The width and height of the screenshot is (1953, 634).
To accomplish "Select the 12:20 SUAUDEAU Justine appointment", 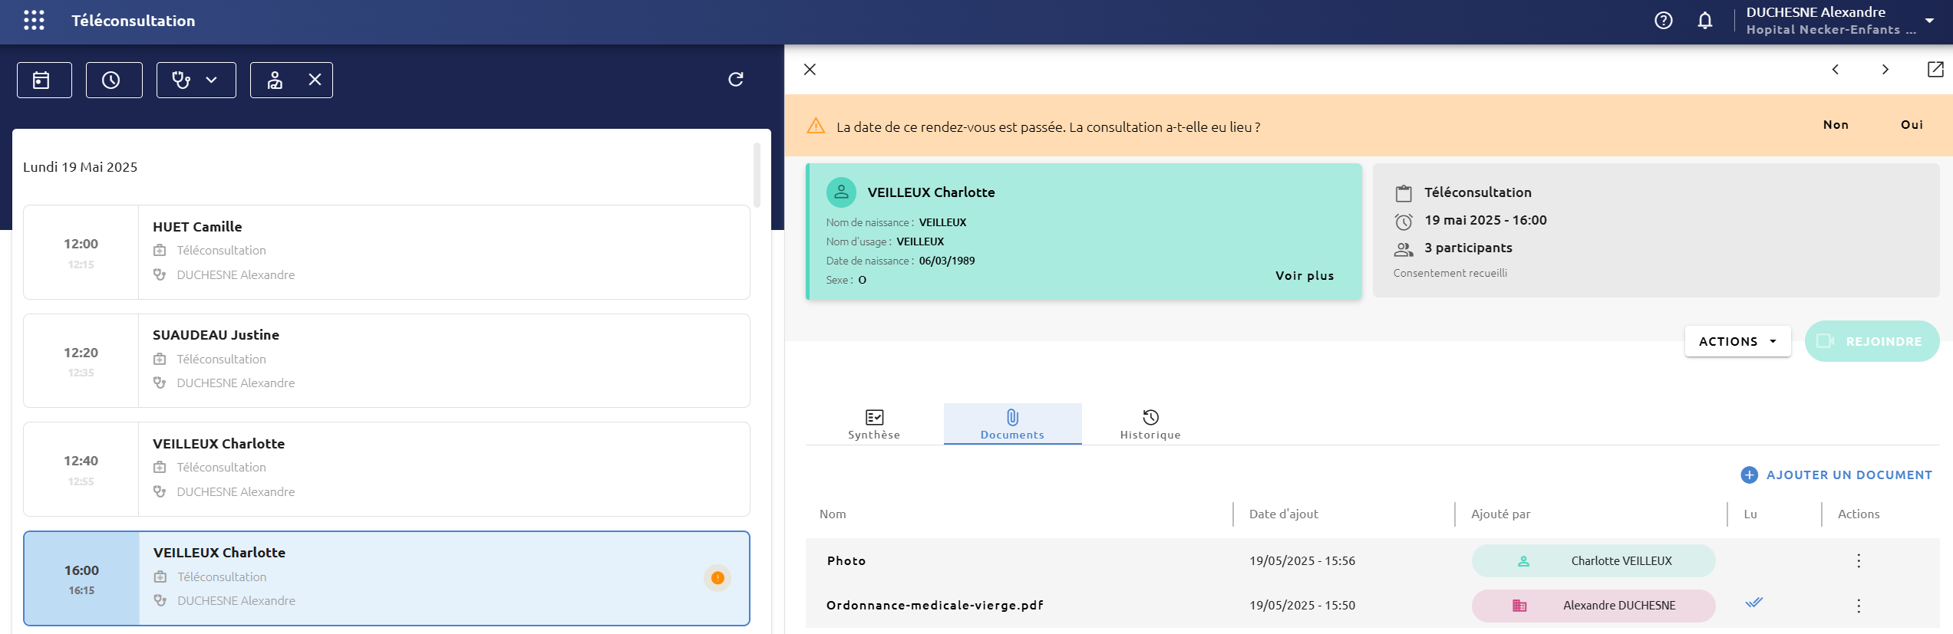I will (387, 360).
